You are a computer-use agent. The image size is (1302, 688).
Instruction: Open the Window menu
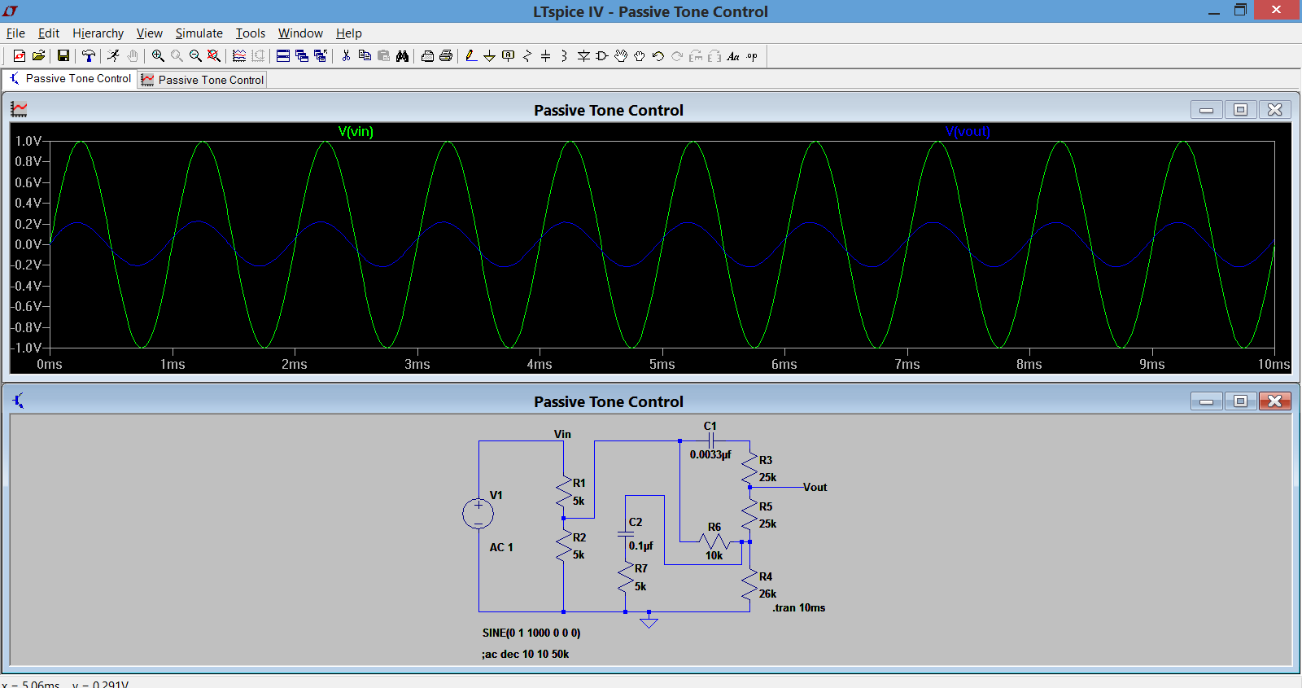[x=300, y=33]
